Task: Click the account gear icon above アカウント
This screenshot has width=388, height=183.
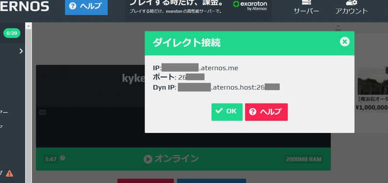Action: pos(351,3)
